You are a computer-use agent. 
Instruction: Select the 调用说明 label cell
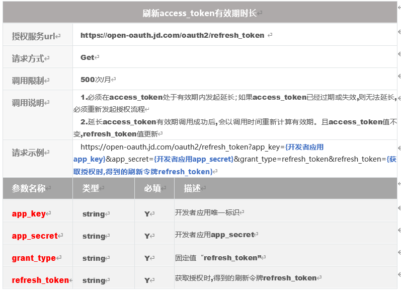tap(38, 115)
